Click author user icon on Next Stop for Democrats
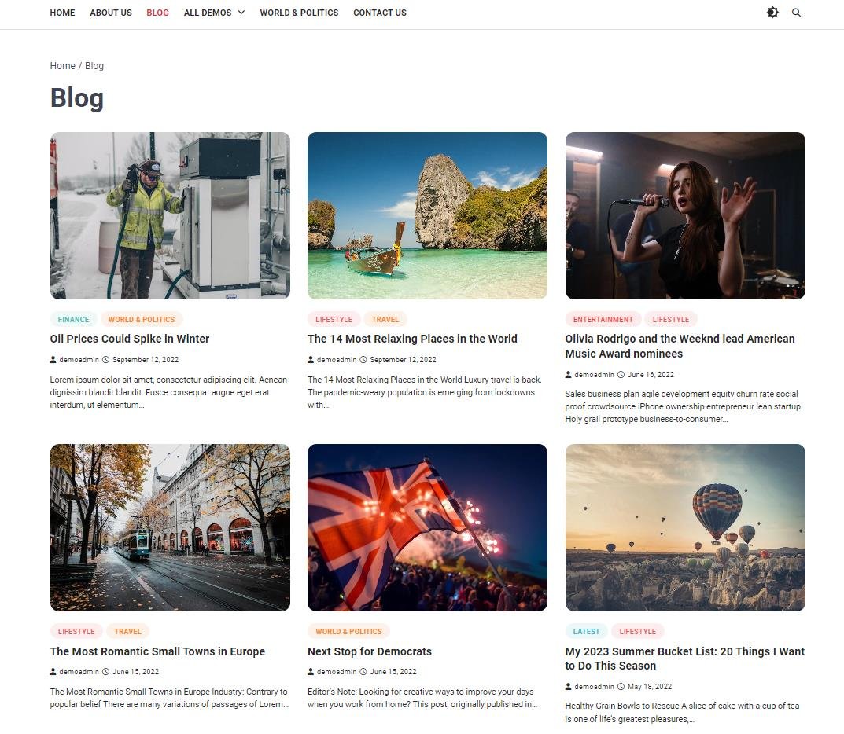The width and height of the screenshot is (844, 734). pos(311,672)
